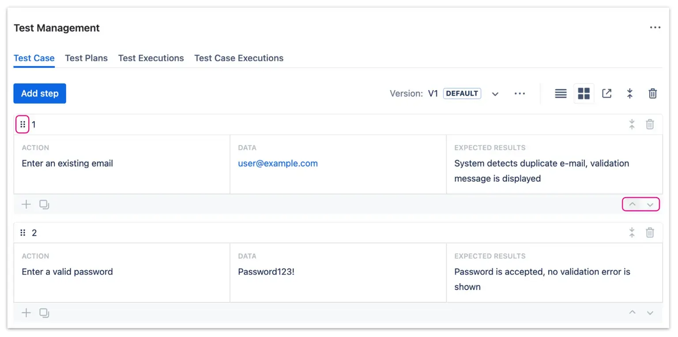Switch to list view layout
This screenshot has width=678, height=337.
[x=560, y=94]
